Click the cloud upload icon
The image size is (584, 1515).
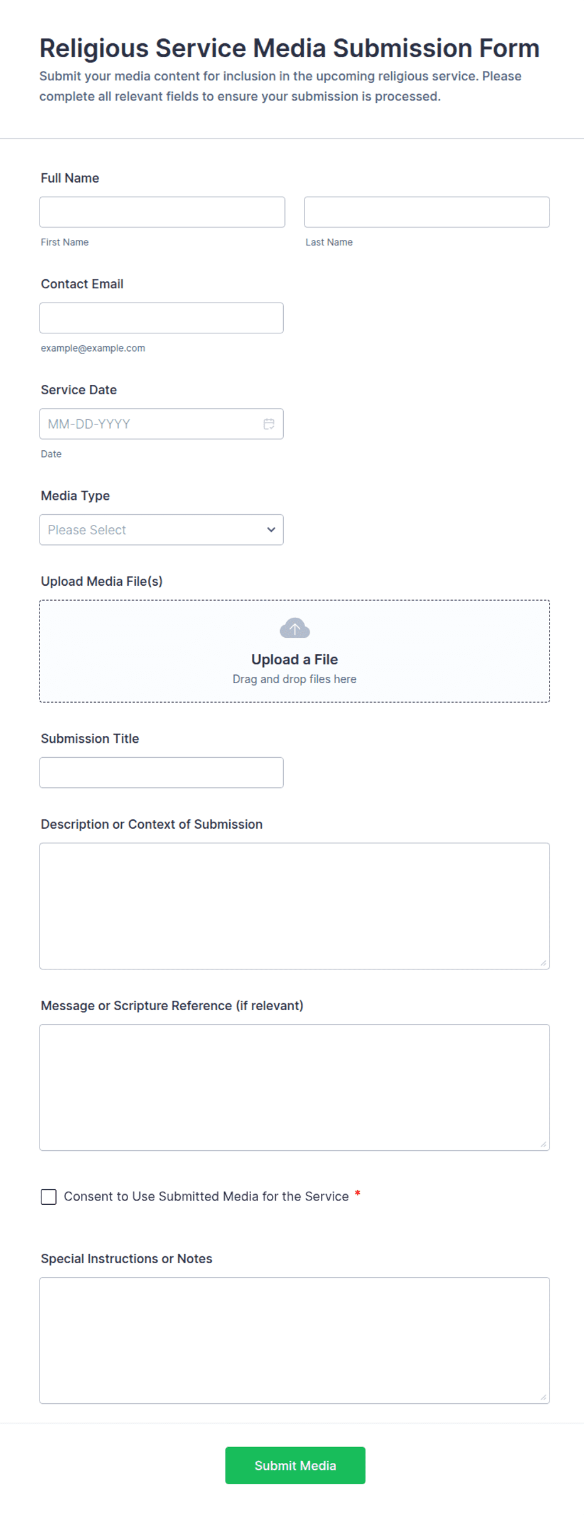(x=295, y=628)
